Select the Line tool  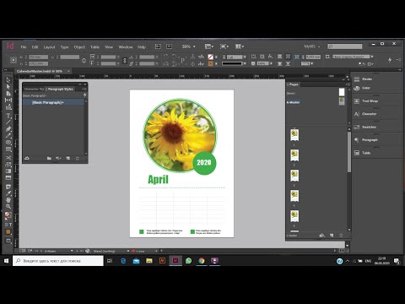[x=8, y=122]
